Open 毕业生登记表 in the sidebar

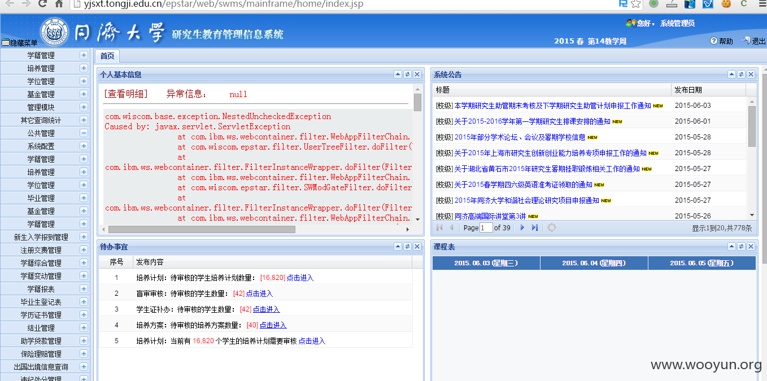[x=41, y=302]
